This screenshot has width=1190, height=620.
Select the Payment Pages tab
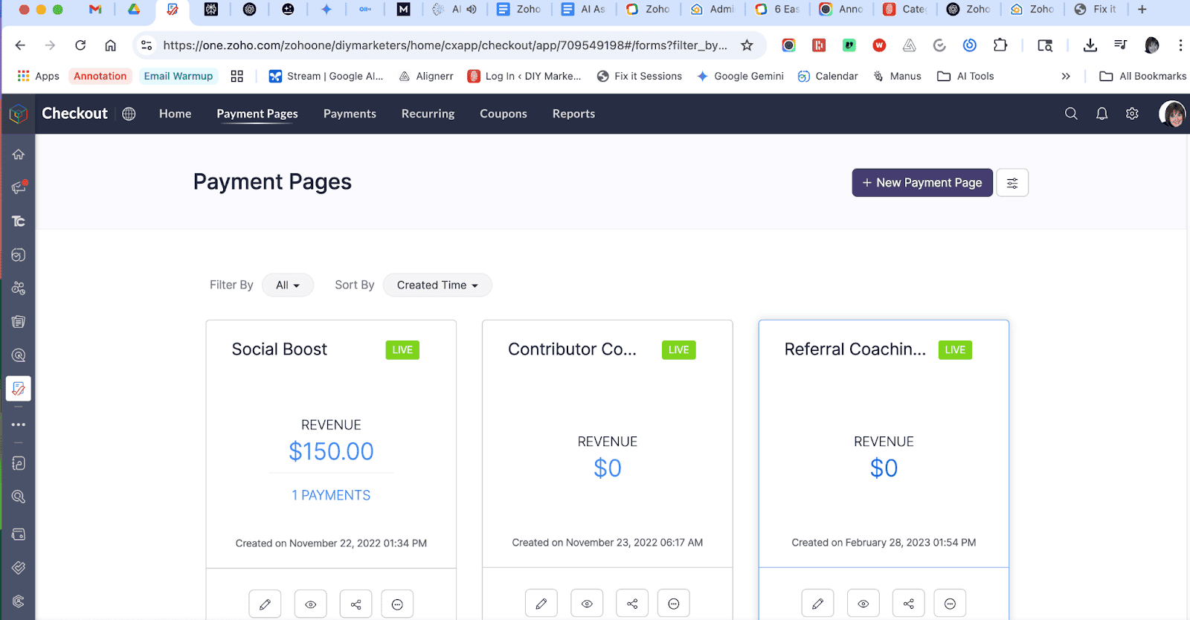click(257, 114)
